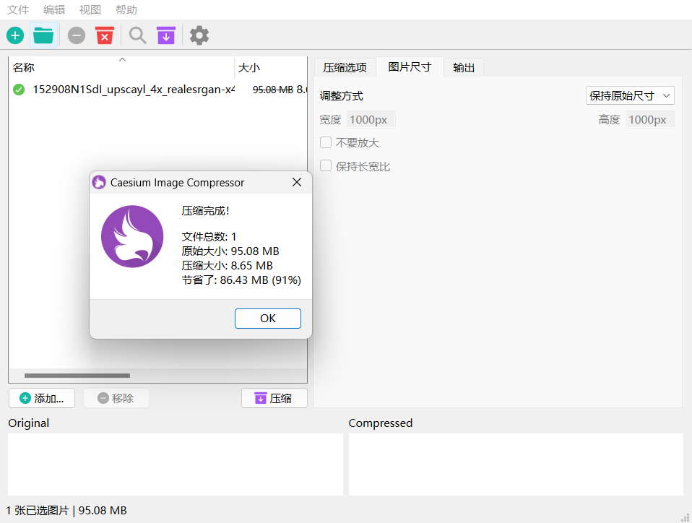Image resolution: width=692 pixels, height=523 pixels.
Task: Switch to the 压缩选项 tab
Action: tap(345, 68)
